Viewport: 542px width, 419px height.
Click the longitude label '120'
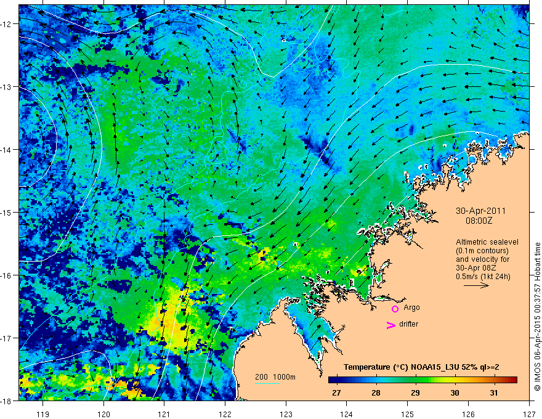pos(103,414)
